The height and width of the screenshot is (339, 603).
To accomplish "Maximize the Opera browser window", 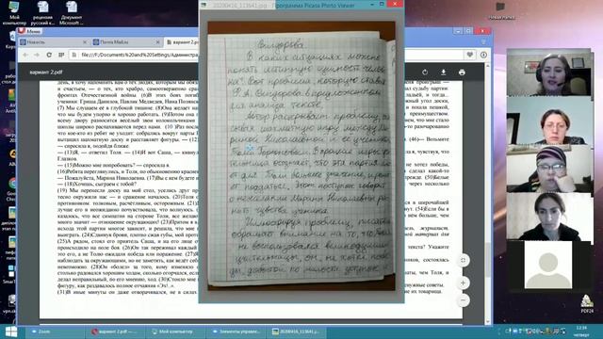I will click(468, 31).
